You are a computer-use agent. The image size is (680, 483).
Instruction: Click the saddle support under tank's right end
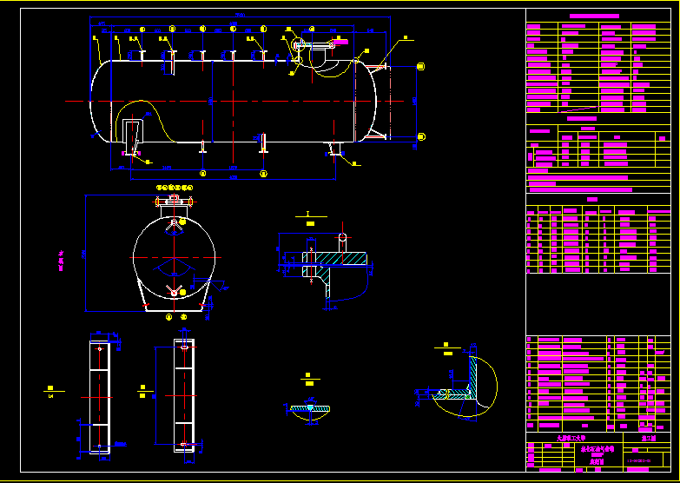[334, 148]
